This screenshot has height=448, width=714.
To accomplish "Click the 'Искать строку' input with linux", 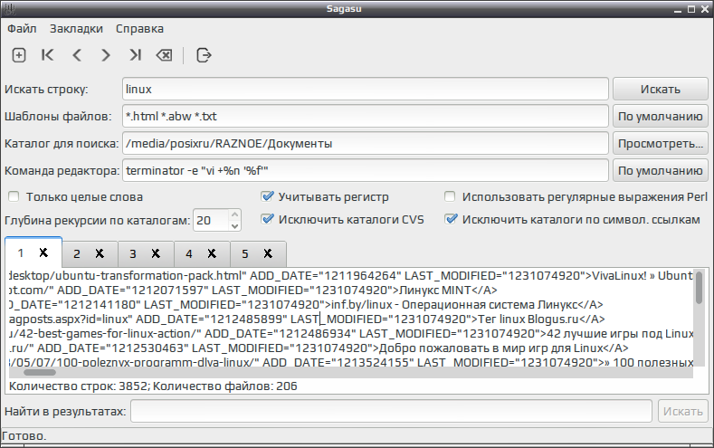I will tap(366, 90).
